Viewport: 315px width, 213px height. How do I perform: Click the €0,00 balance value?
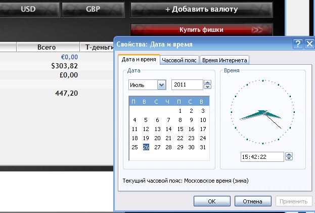coord(69,57)
